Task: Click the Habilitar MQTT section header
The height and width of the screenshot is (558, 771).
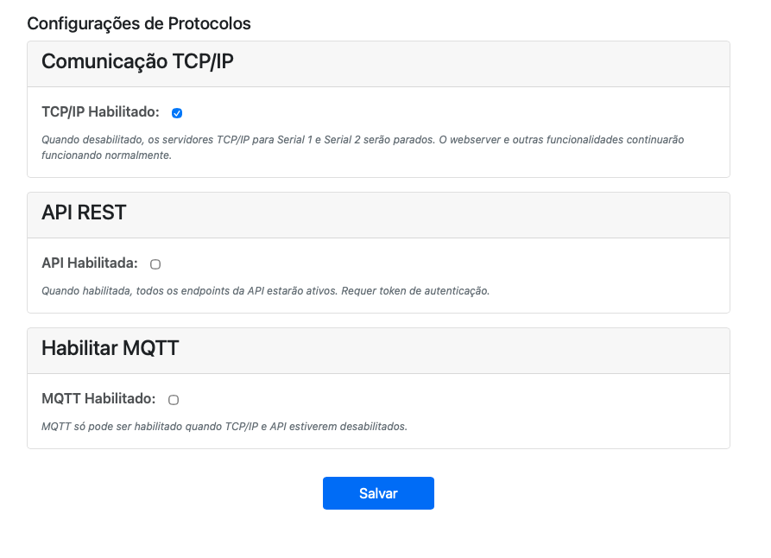Action: pos(110,348)
